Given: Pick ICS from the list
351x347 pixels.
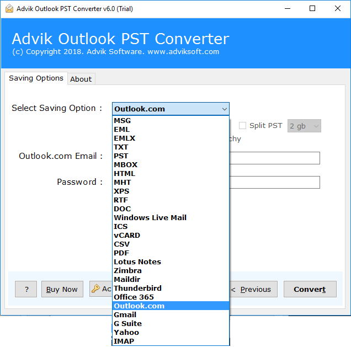Looking at the screenshot, I should click(x=171, y=227).
